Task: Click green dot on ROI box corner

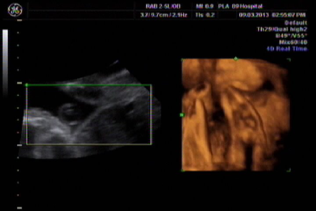Action: point(26,85)
